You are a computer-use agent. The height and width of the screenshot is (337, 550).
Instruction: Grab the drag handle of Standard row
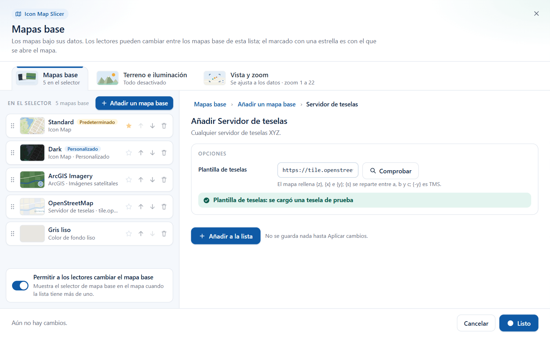[13, 126]
